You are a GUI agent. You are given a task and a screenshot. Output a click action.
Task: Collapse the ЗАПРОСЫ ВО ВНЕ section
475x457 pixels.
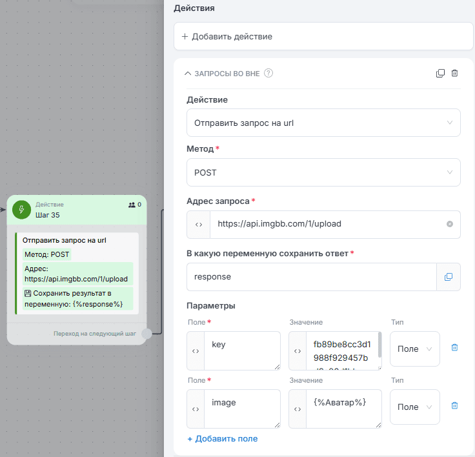coord(188,74)
